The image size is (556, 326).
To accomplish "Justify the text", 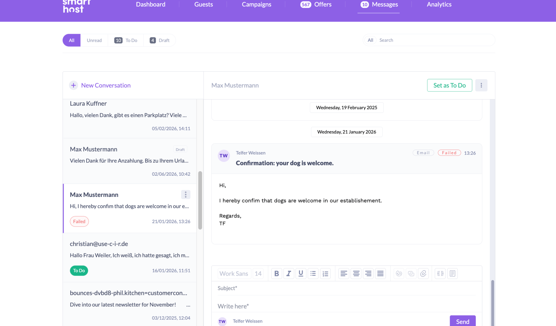I will tap(381, 273).
